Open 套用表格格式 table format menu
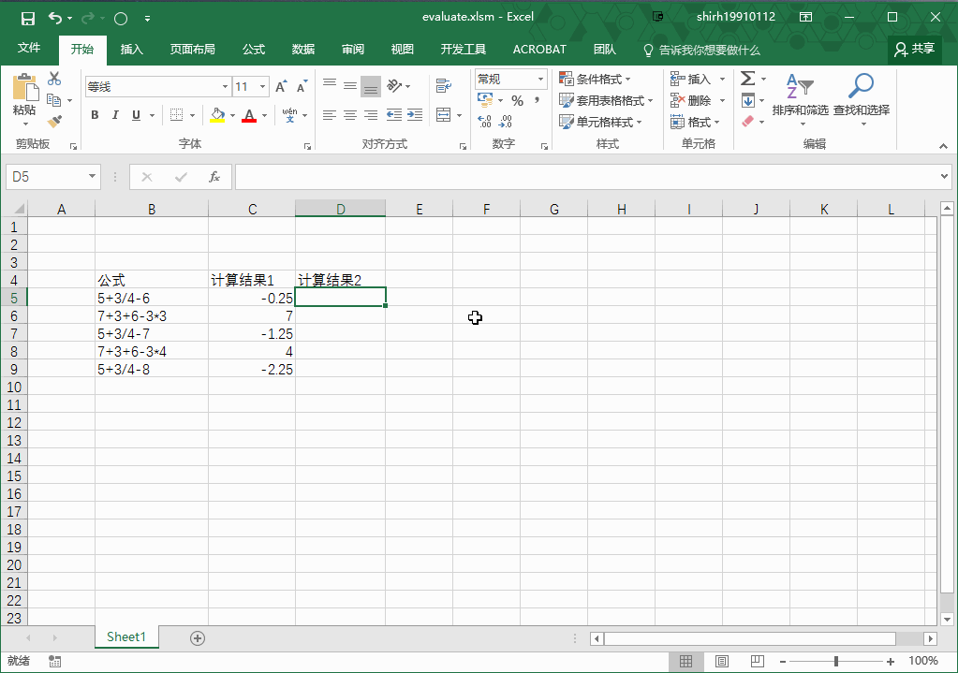This screenshot has width=958, height=673. click(x=606, y=100)
